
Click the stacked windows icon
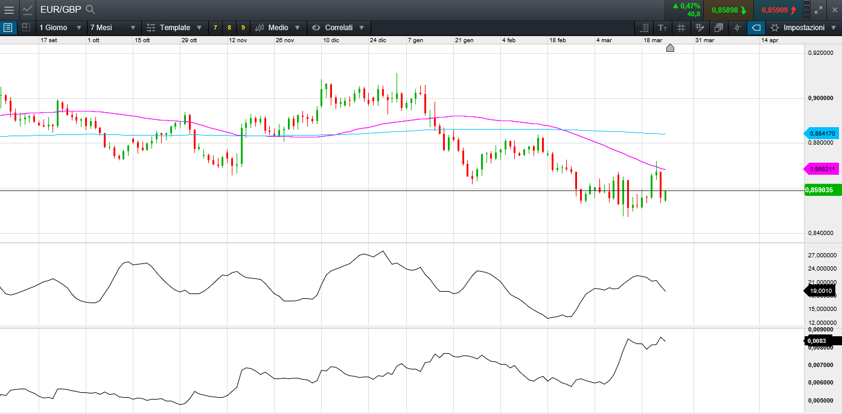(x=718, y=28)
